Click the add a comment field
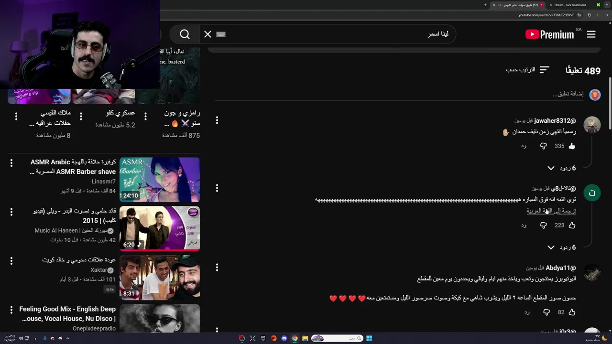Viewport: 612px width, 344px height. [399, 94]
